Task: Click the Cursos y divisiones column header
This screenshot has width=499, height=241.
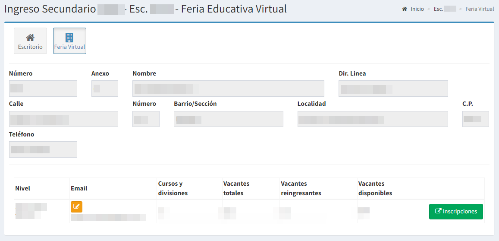Action: click(x=173, y=188)
